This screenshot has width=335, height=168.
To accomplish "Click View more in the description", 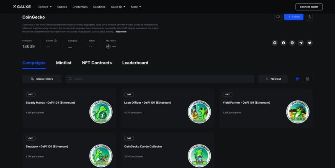I will click(x=121, y=32).
